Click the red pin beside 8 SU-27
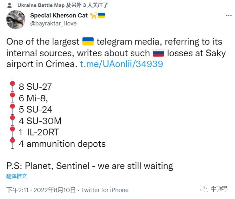 pos(12,86)
